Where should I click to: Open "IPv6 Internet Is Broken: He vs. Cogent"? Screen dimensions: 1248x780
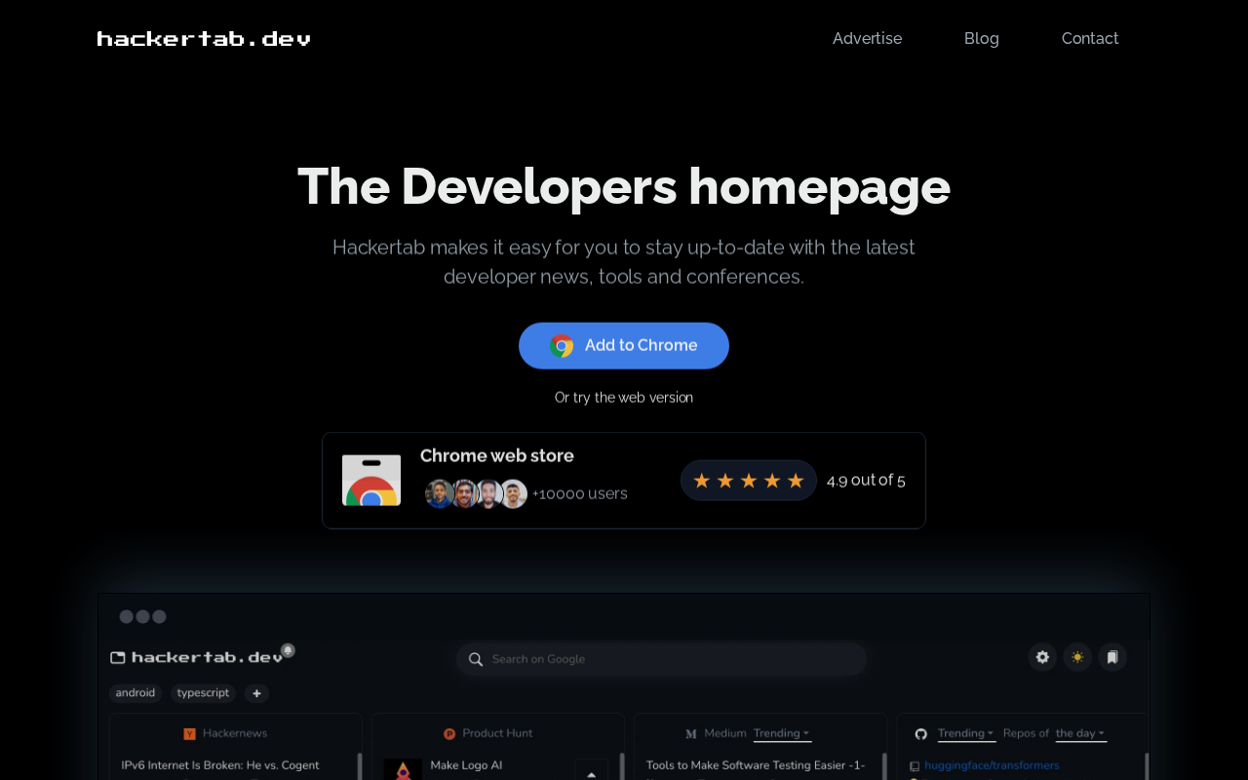[x=220, y=765]
